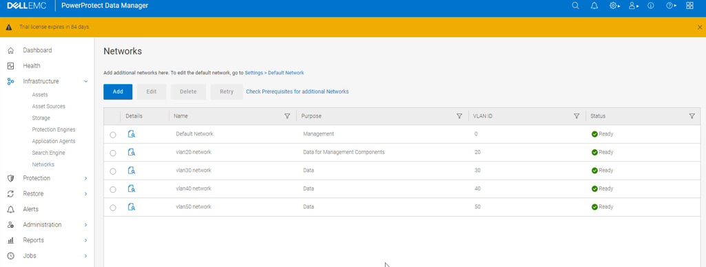Collapse the Infrastructure section chevron
This screenshot has height=267, width=706.
(x=85, y=81)
